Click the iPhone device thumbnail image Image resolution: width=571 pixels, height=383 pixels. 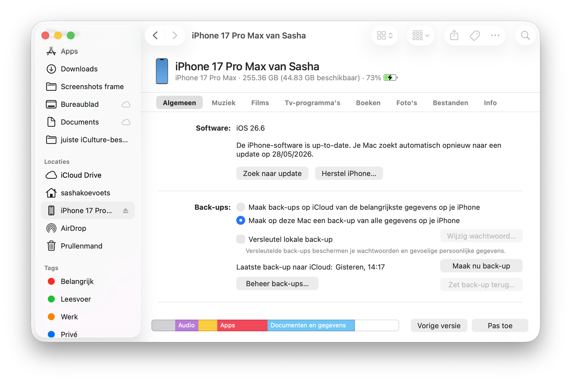click(162, 71)
